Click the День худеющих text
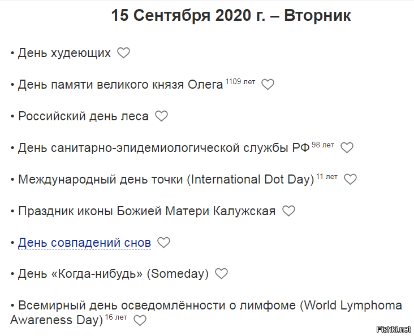Image resolution: width=414 pixels, height=336 pixels. pos(64,53)
